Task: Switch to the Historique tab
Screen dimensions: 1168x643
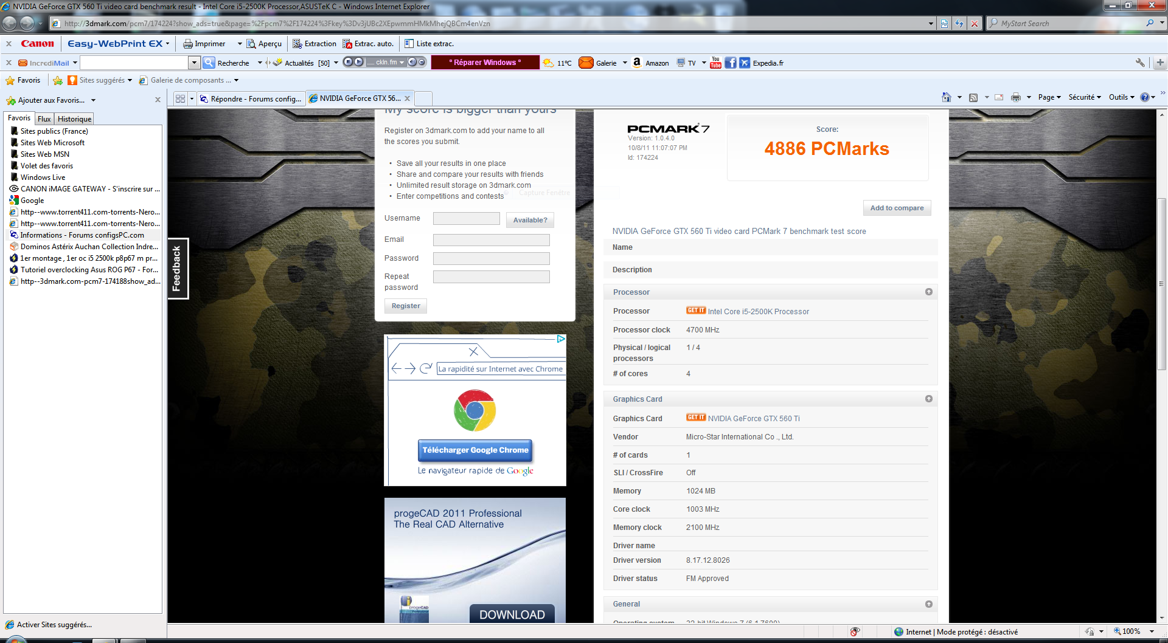Action: coord(74,119)
